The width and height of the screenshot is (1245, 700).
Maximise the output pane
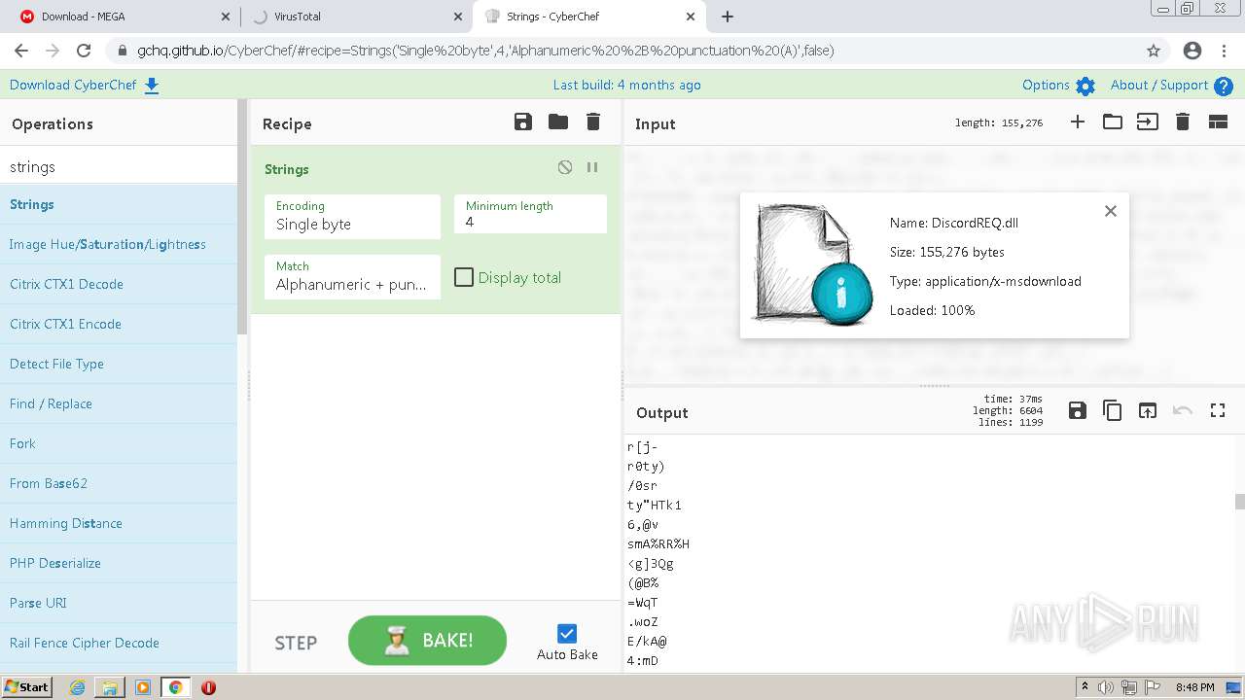pos(1218,410)
